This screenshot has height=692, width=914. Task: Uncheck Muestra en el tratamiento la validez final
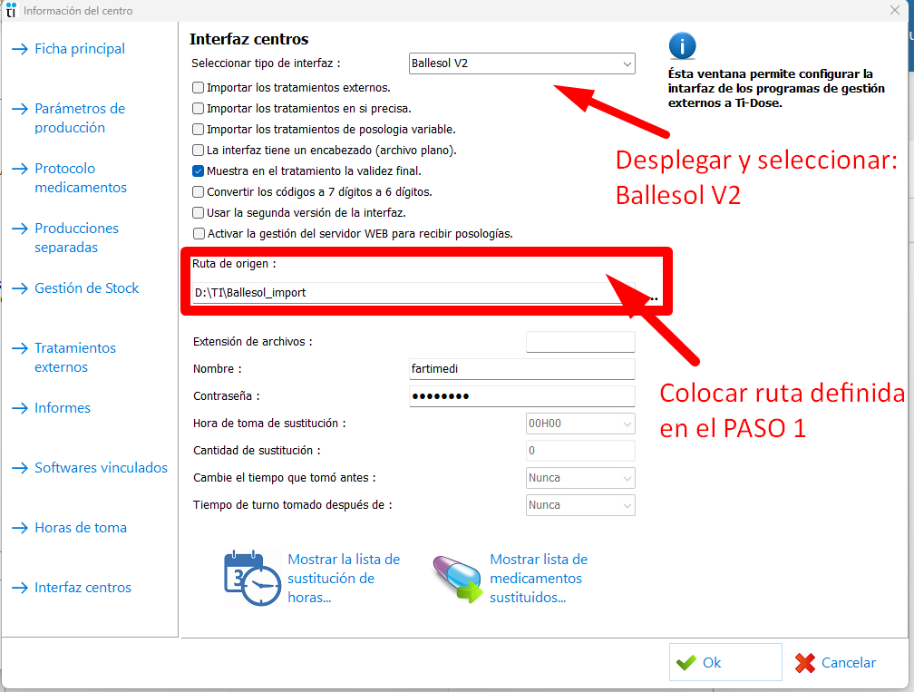pos(198,171)
